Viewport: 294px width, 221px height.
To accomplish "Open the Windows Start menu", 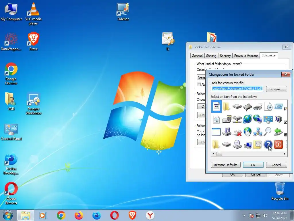I will pos(7,215).
